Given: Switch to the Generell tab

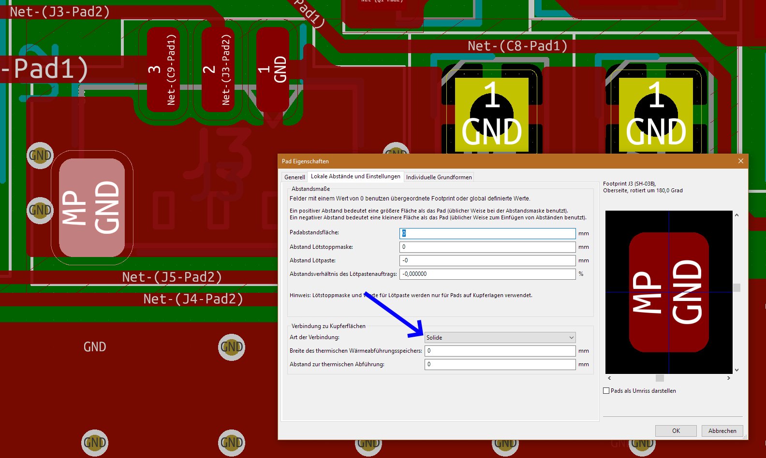Looking at the screenshot, I should [295, 177].
